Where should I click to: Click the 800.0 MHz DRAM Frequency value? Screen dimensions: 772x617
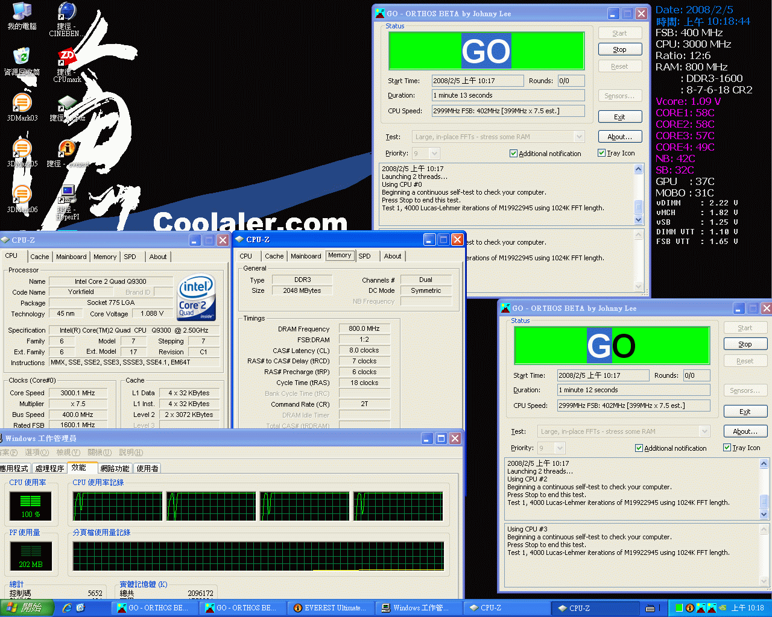click(x=364, y=328)
